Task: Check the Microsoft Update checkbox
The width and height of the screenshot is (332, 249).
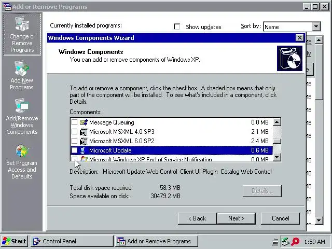Action: 74,150
